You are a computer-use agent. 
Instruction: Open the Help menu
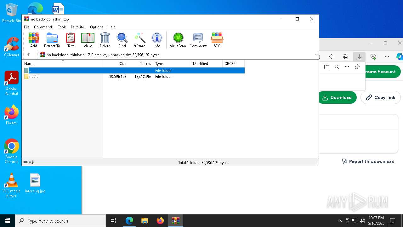(x=111, y=27)
